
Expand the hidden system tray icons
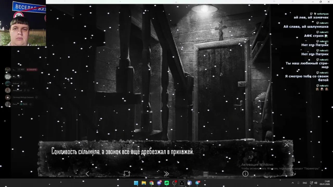(x=293, y=183)
